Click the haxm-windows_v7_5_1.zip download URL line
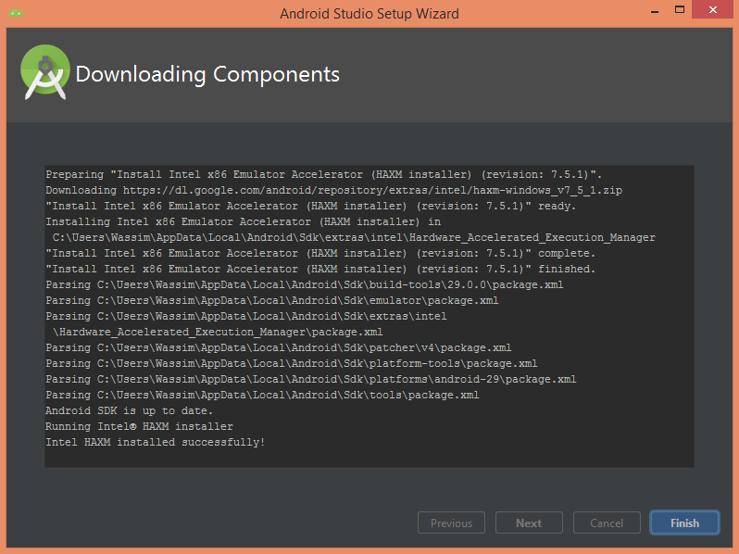Viewport: 739px width, 554px height. pos(333,190)
